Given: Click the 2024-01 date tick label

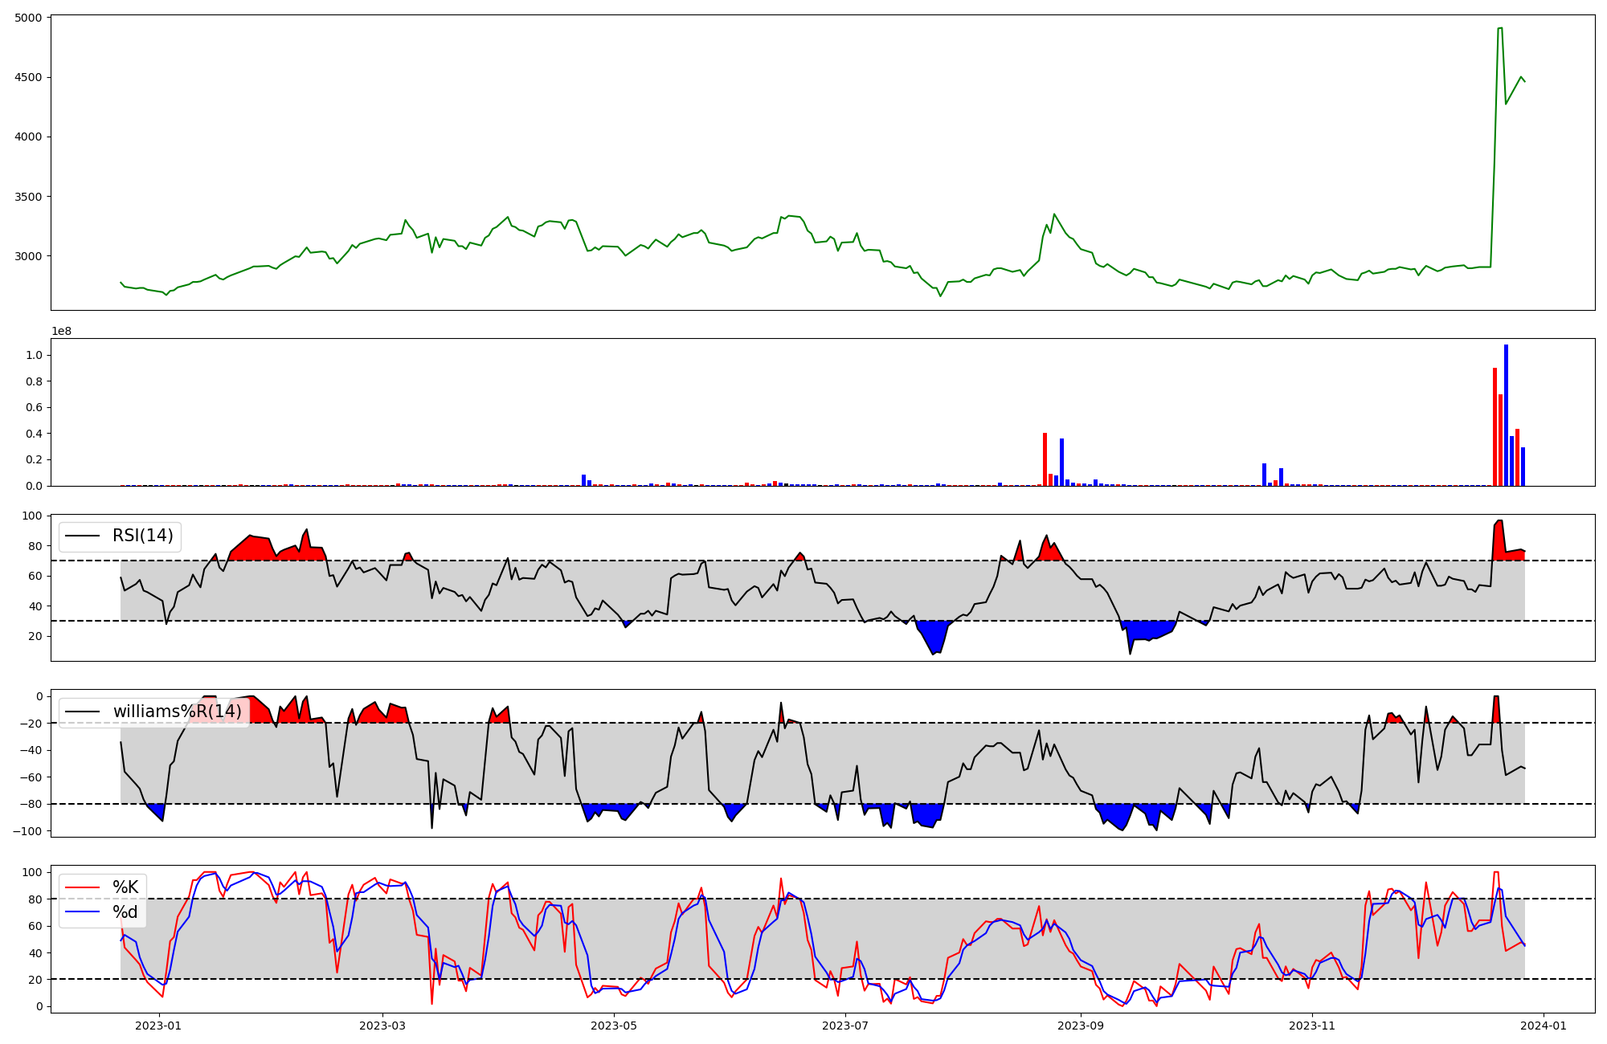Looking at the screenshot, I should [x=1543, y=1026].
